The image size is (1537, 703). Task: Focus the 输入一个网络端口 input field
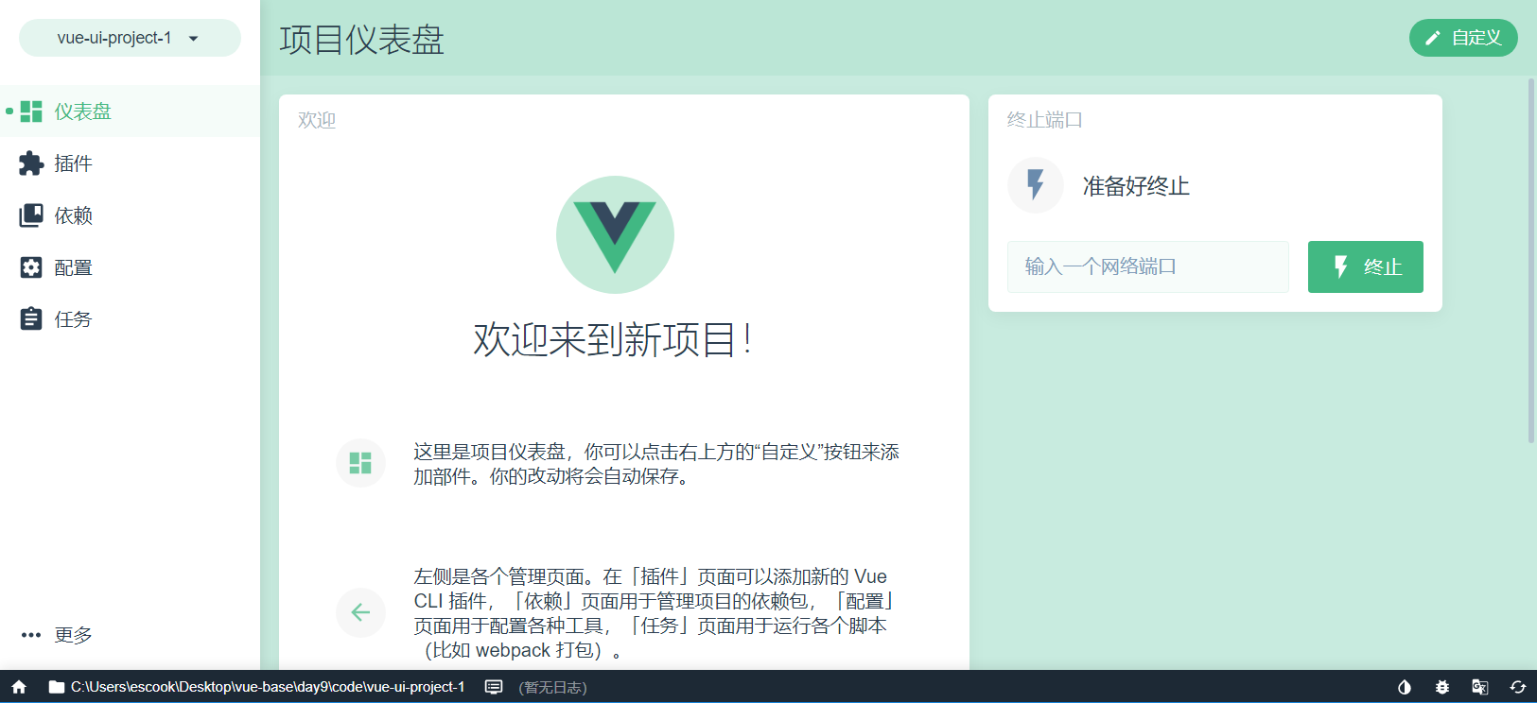[x=1147, y=266]
